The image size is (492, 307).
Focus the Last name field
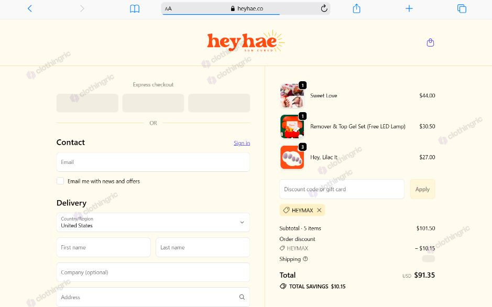203,247
